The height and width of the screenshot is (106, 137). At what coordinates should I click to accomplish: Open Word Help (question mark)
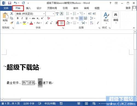(110, 3)
